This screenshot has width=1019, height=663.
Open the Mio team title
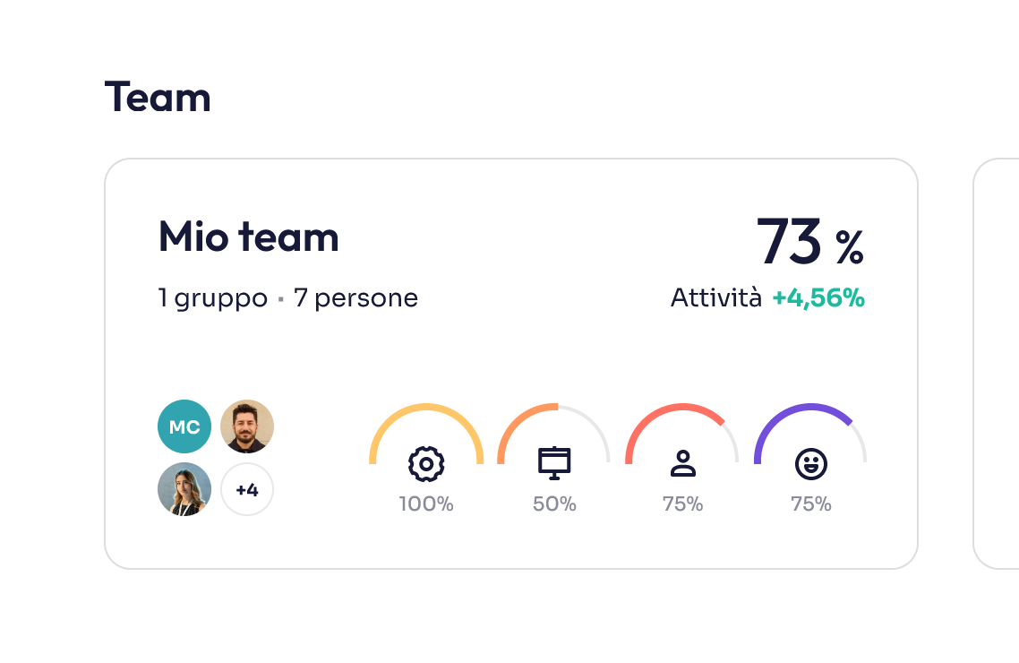click(249, 237)
